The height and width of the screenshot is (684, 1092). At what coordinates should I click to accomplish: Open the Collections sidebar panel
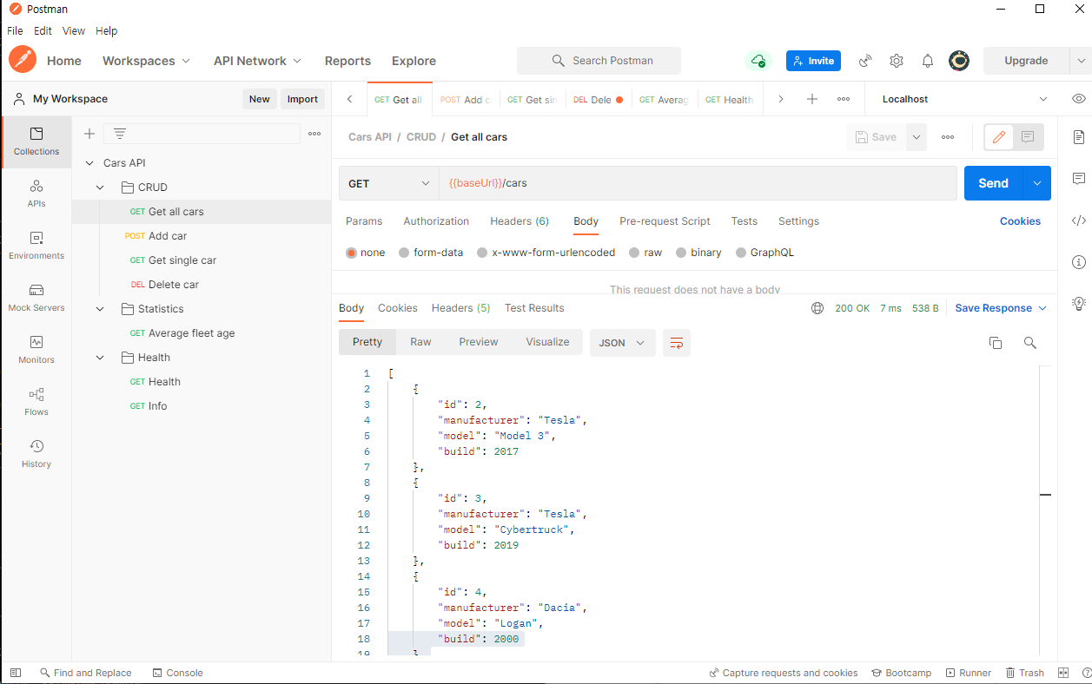(x=36, y=142)
